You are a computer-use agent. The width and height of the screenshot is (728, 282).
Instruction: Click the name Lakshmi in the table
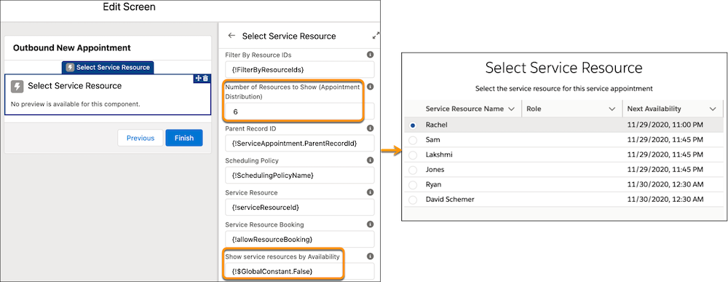[x=439, y=154]
